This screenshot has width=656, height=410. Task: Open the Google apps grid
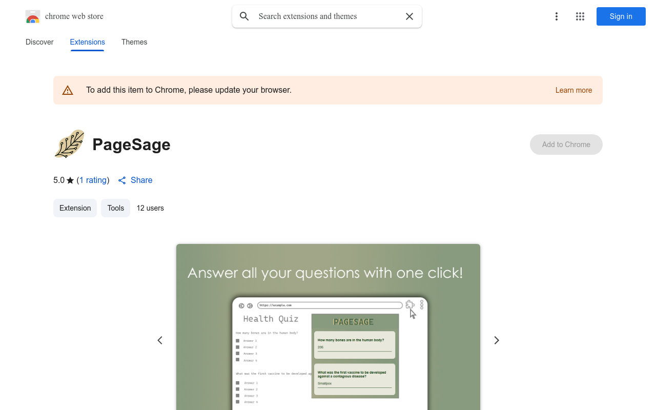click(580, 16)
